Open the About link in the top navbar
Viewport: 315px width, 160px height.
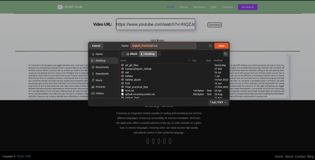[184, 7]
